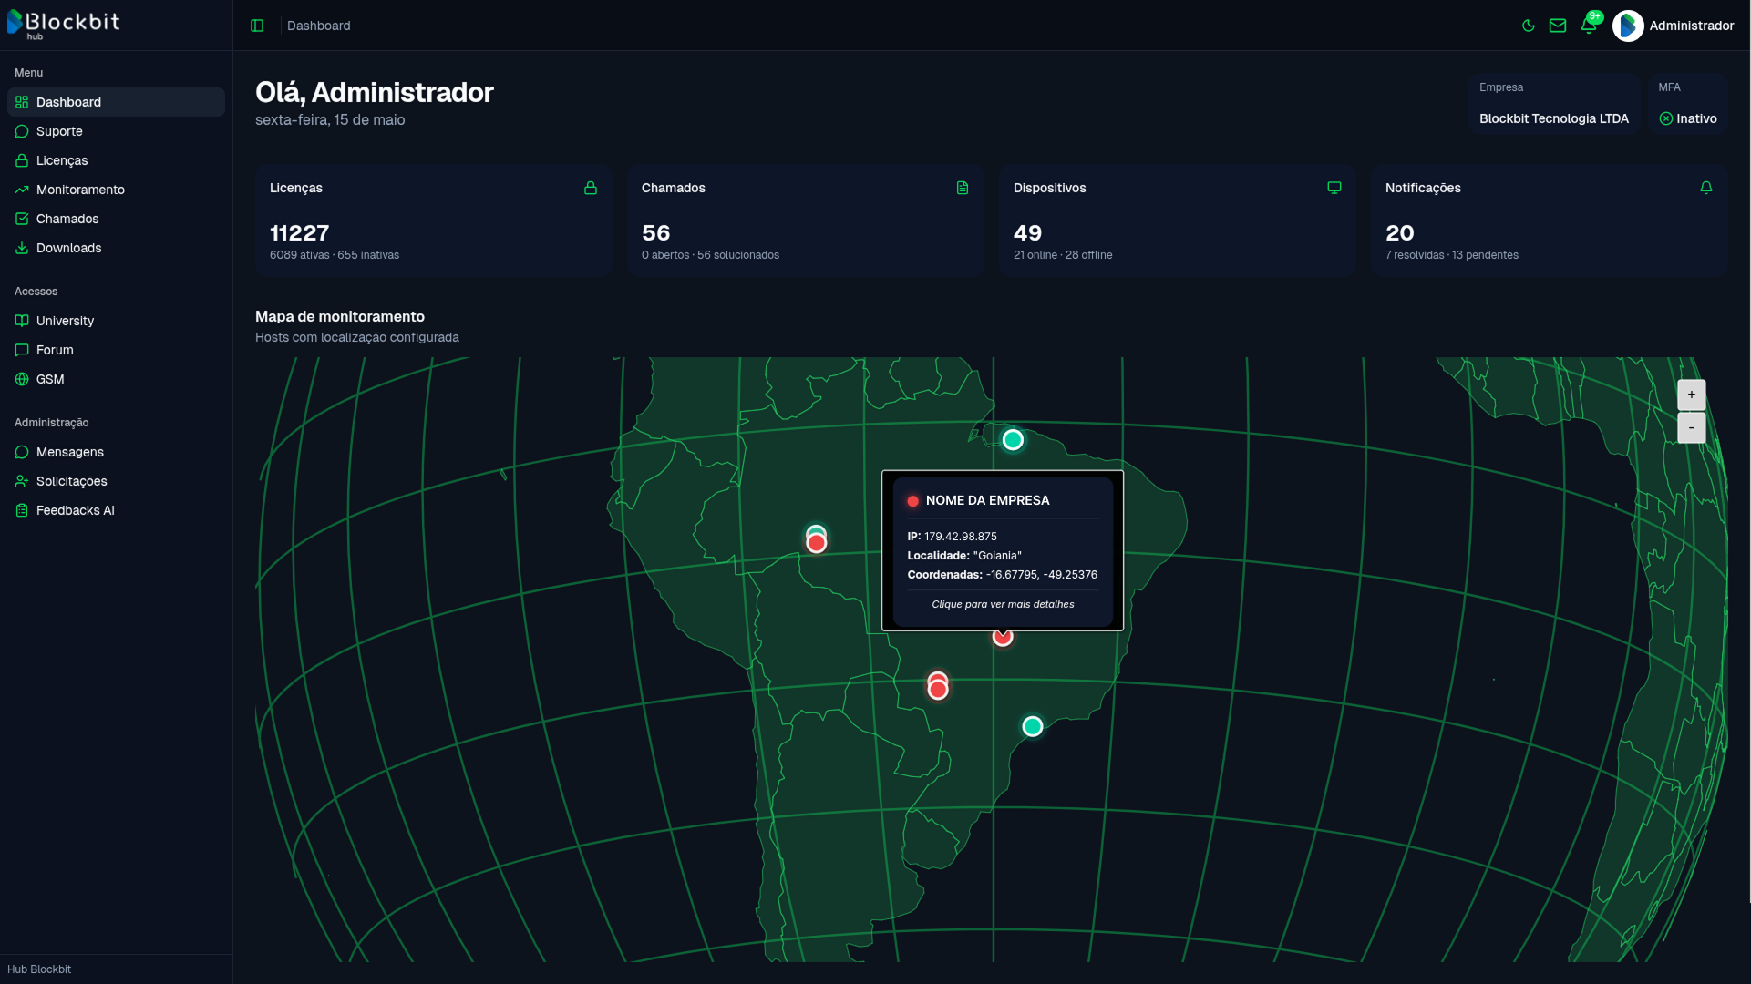
Task: Open Suporte in the sidebar menu
Action: 116,131
